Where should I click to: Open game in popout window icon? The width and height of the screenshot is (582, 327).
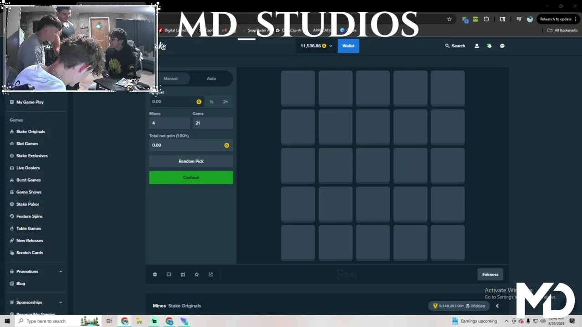[x=211, y=274]
